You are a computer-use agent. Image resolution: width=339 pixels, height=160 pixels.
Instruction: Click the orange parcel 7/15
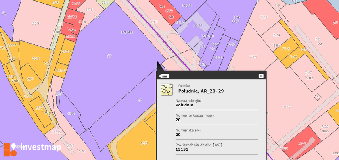[x=286, y=49]
